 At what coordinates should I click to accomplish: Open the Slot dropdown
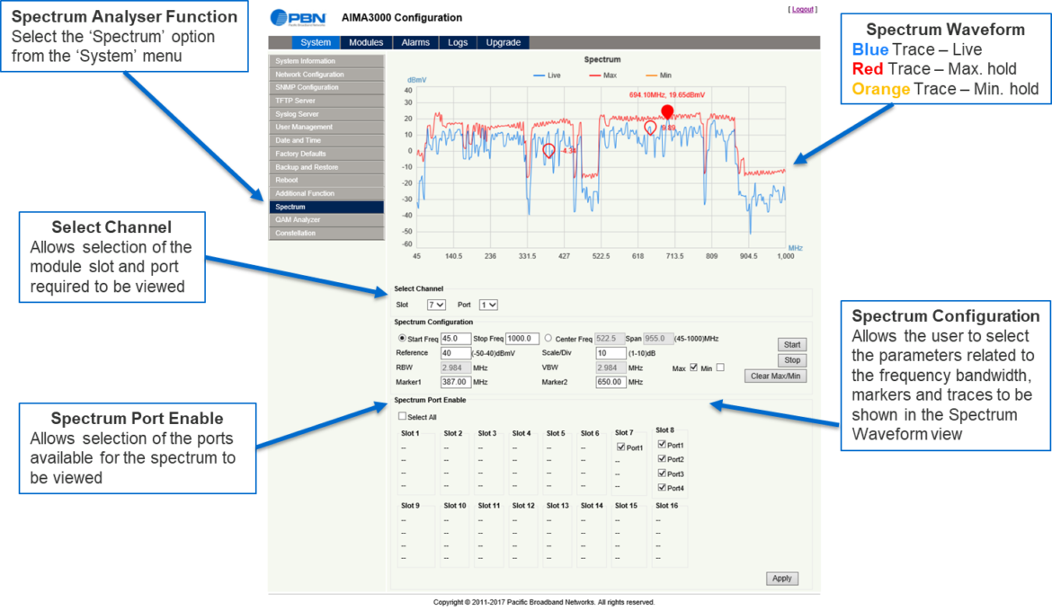coord(436,305)
